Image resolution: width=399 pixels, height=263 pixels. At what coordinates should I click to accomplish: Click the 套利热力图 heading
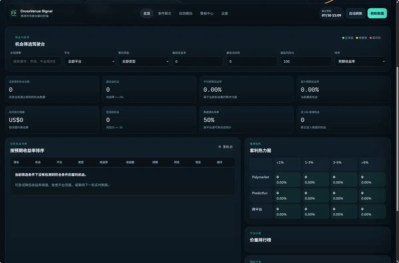click(x=260, y=151)
